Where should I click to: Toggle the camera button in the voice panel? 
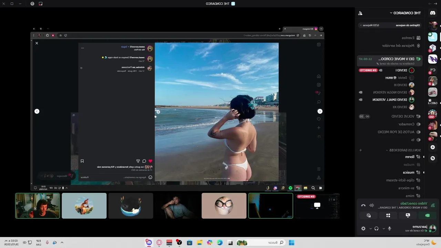click(x=428, y=215)
